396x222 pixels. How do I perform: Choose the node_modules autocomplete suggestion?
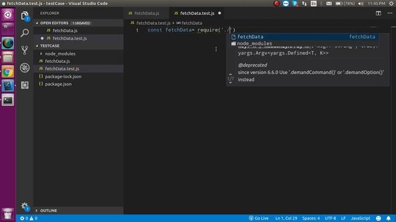304,44
